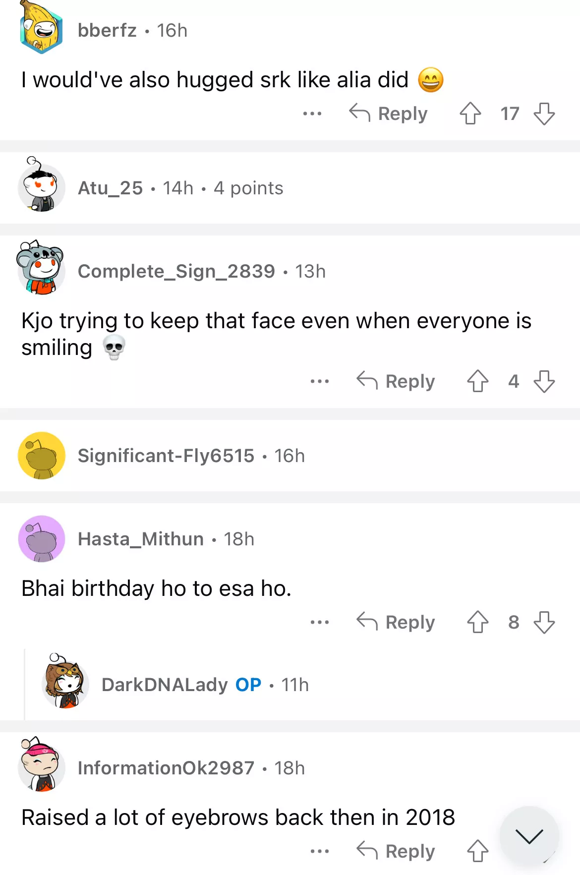Reply to InformationOk2987's comment
580x875 pixels.
[396, 851]
